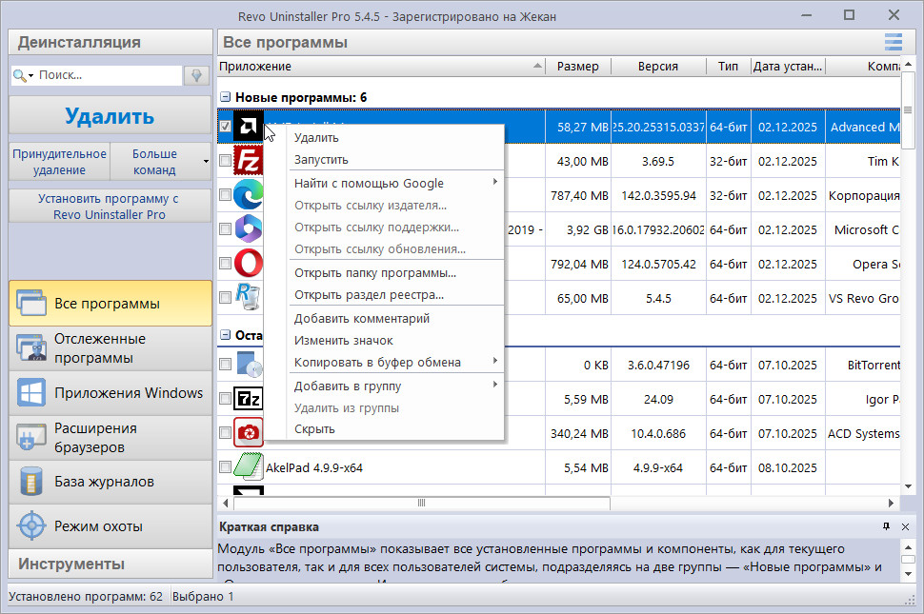The image size is (924, 614).
Task: Click the Windows Apps logo icon
Action: (x=31, y=393)
